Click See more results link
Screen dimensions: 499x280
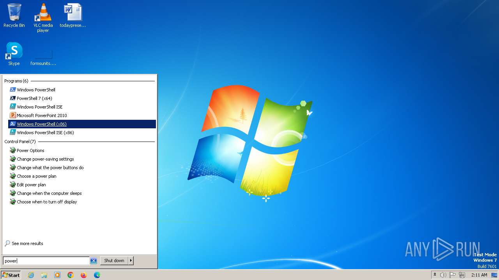point(27,243)
